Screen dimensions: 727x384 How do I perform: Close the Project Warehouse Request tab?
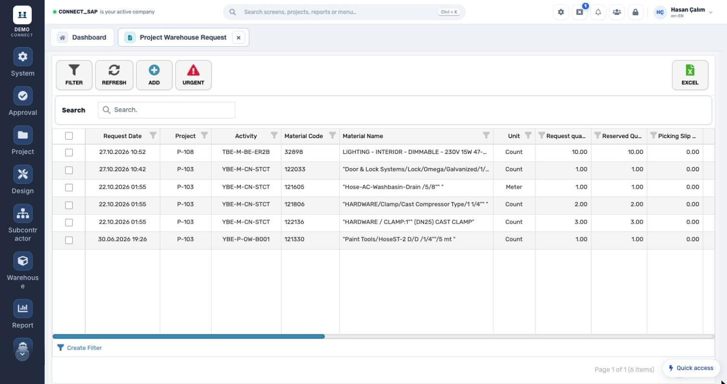click(238, 38)
